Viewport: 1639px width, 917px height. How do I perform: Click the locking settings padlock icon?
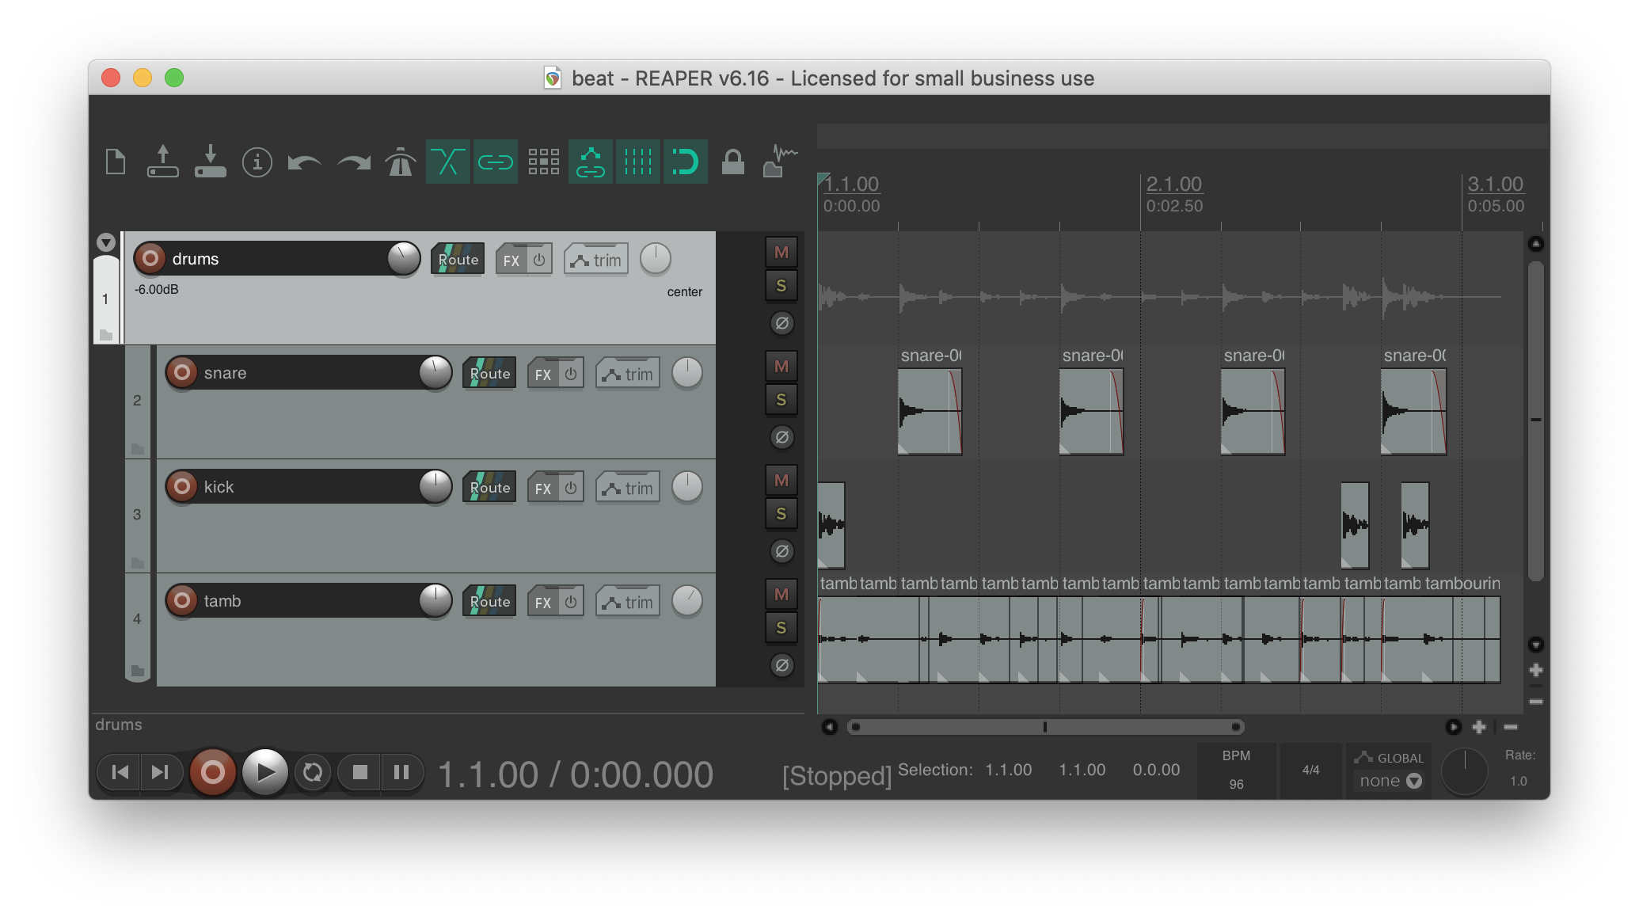click(733, 162)
